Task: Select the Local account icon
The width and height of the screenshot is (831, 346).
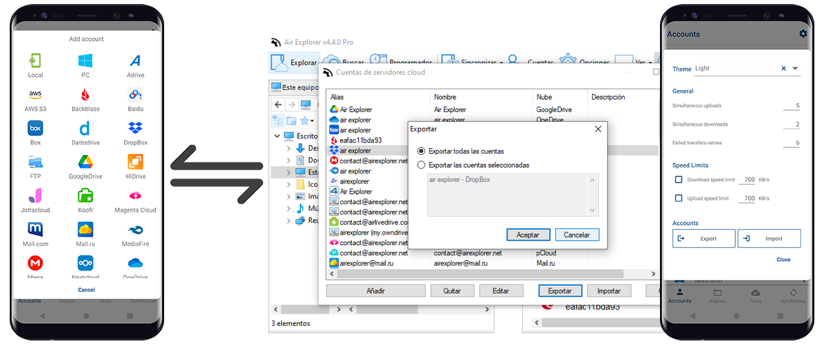Action: 35,60
